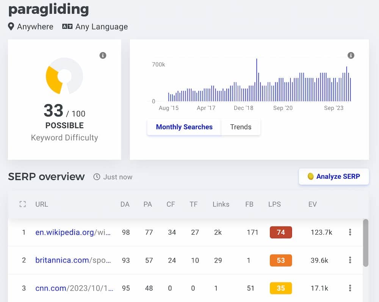Viewport: 379px width, 302px height.
Task: Open the kebab menu for the Wikipedia result
Action: tap(350, 232)
